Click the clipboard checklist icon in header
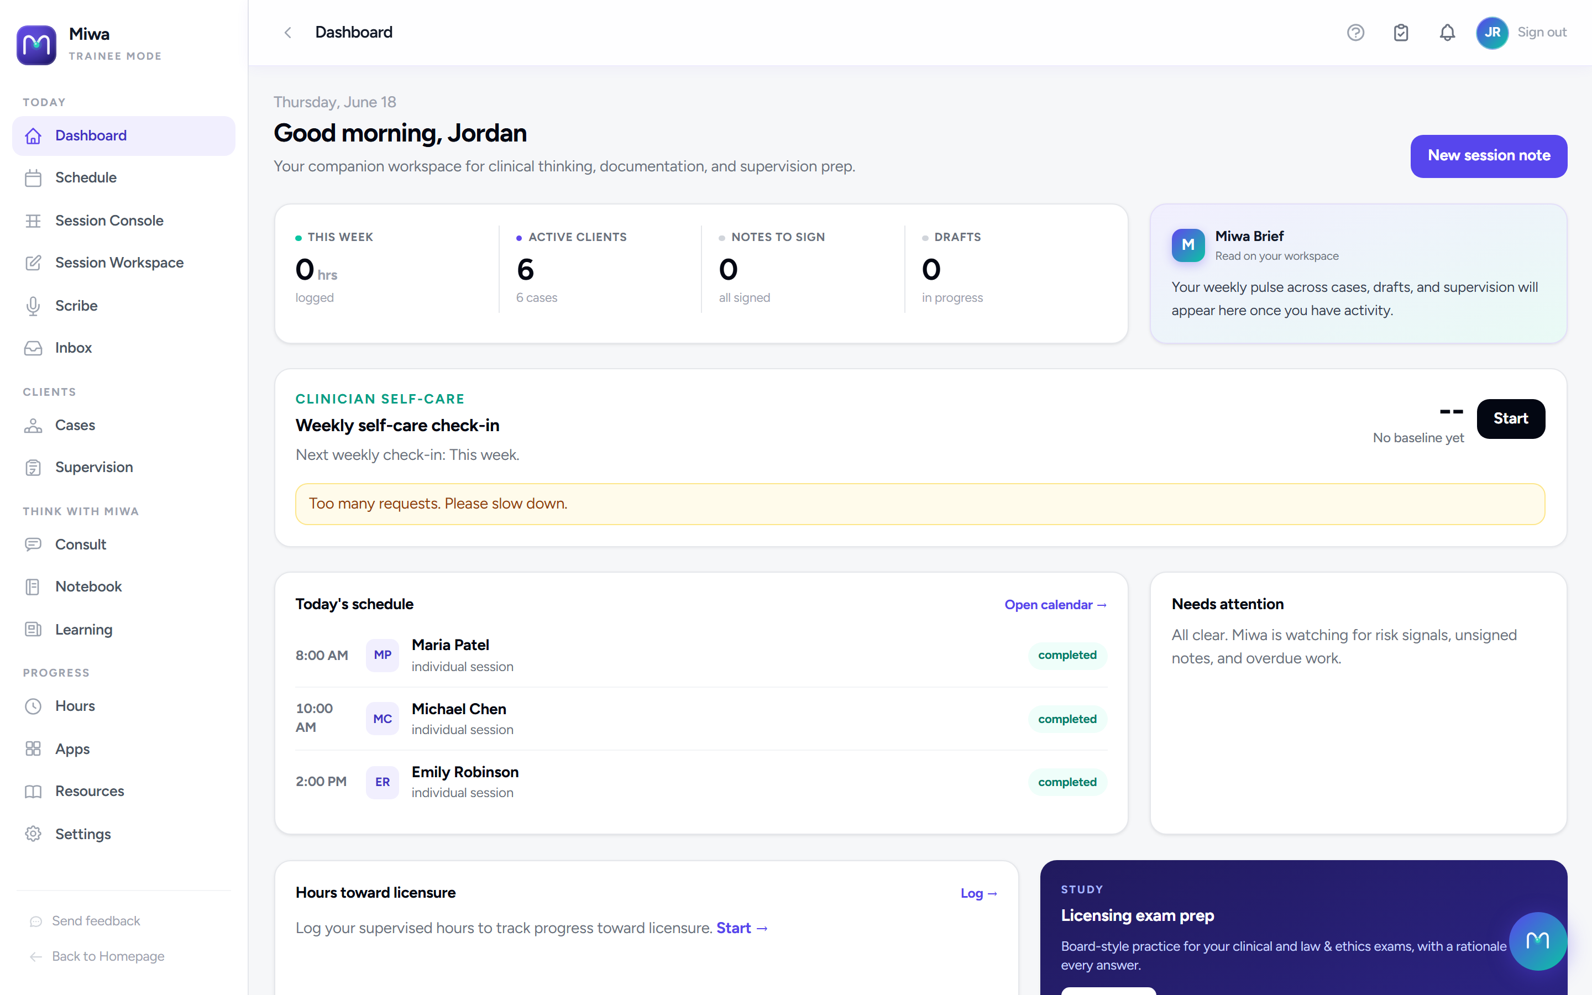 click(1401, 32)
